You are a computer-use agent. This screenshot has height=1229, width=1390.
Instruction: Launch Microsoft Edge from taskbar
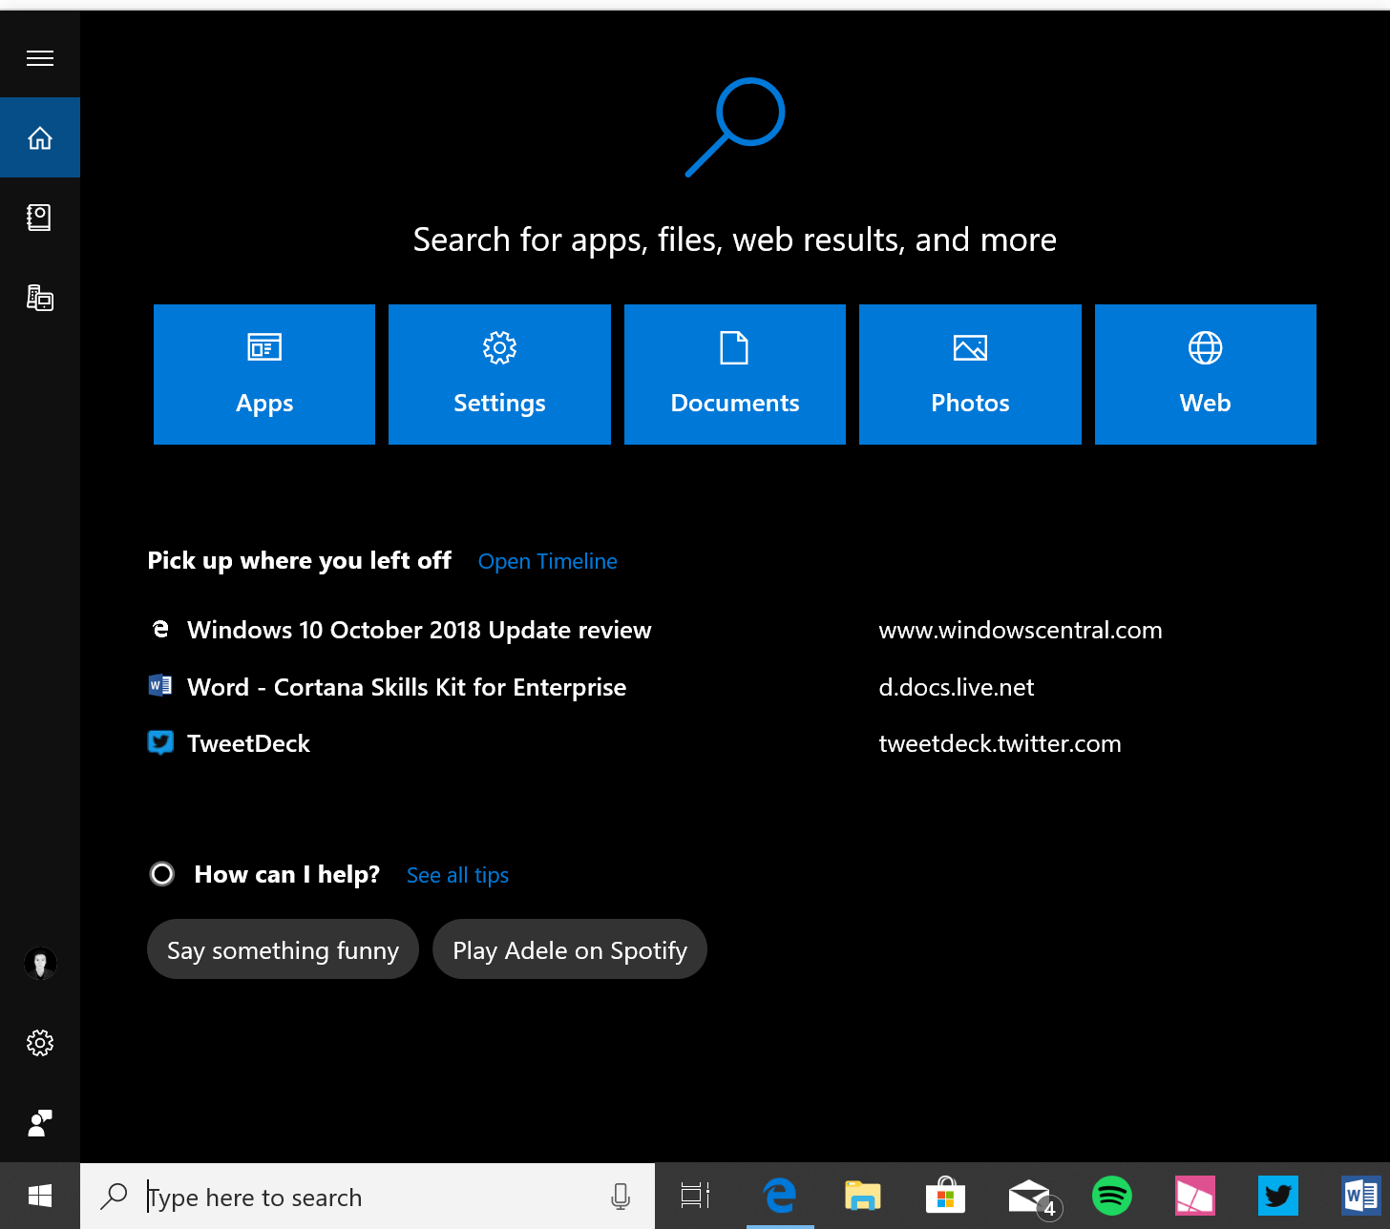(780, 1196)
